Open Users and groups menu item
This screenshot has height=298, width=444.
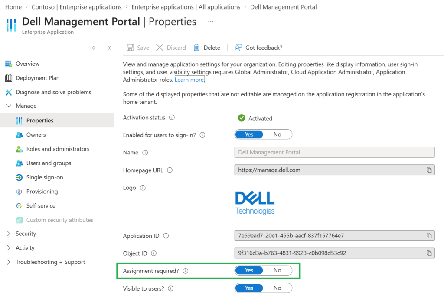pos(49,163)
